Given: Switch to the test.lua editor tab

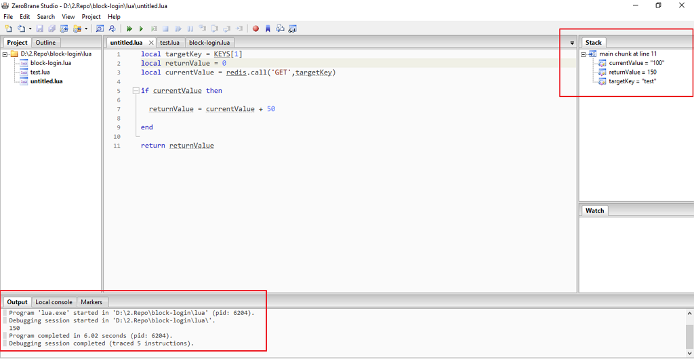Looking at the screenshot, I should tap(169, 43).
